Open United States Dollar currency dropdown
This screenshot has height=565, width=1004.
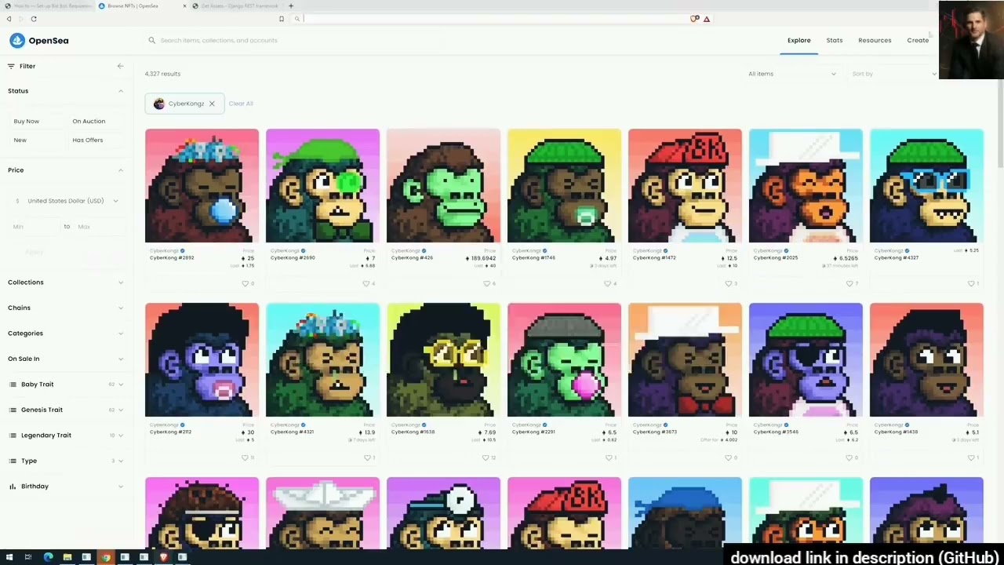pyautogui.click(x=67, y=201)
